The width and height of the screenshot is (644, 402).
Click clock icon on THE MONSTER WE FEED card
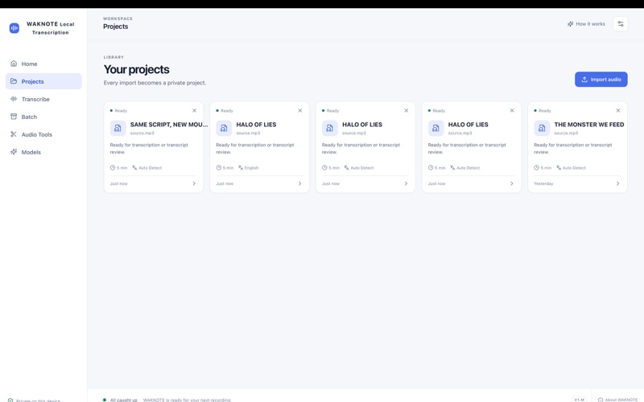[x=536, y=167]
